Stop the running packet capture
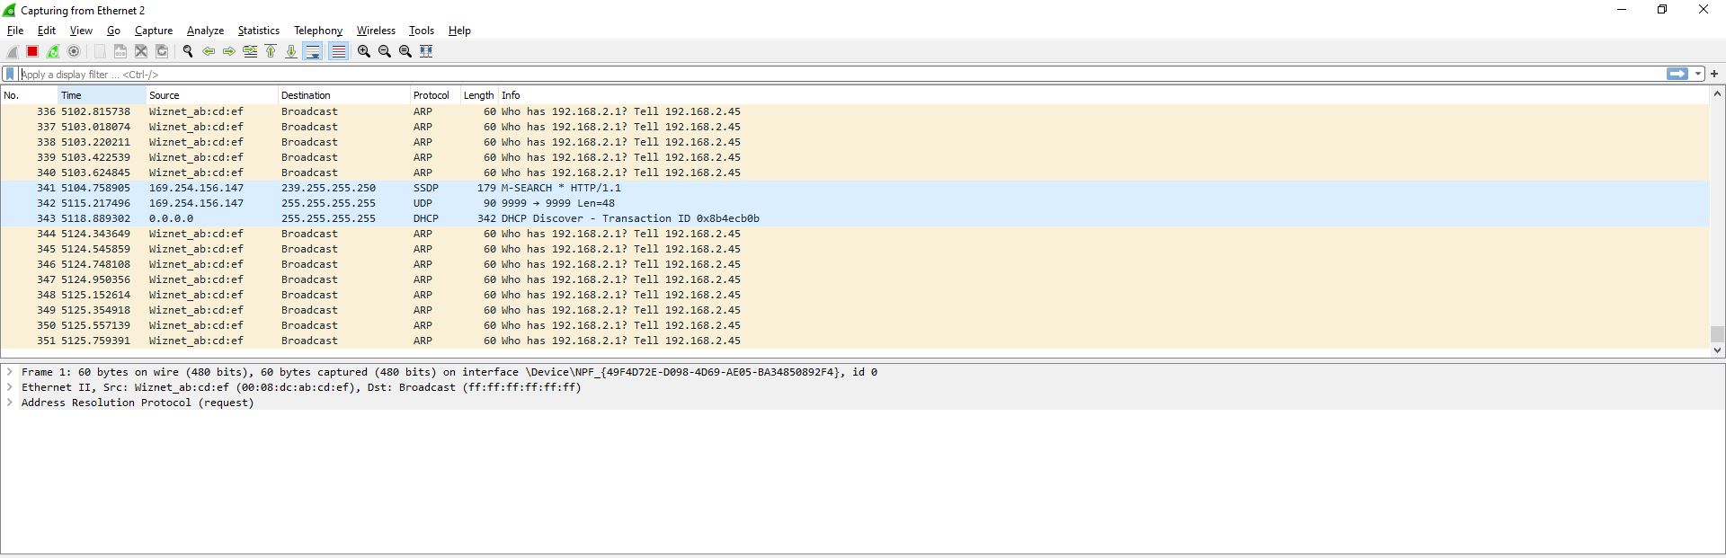The width and height of the screenshot is (1726, 558). tap(32, 51)
